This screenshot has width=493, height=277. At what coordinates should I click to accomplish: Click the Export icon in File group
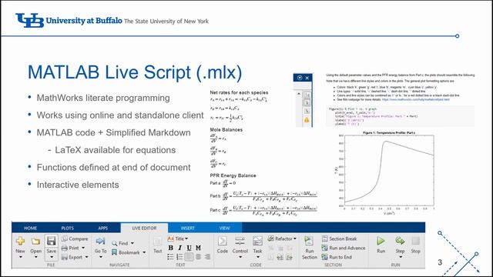click(x=65, y=257)
